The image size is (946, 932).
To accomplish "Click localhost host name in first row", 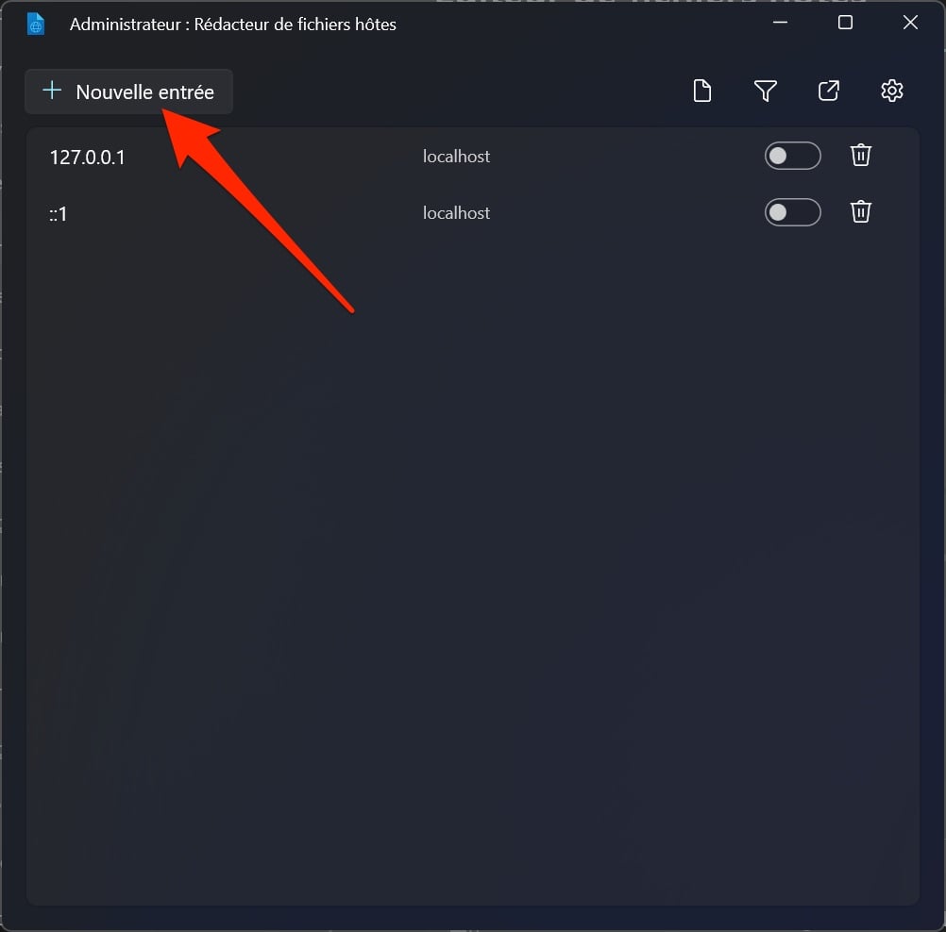I will pyautogui.click(x=456, y=157).
